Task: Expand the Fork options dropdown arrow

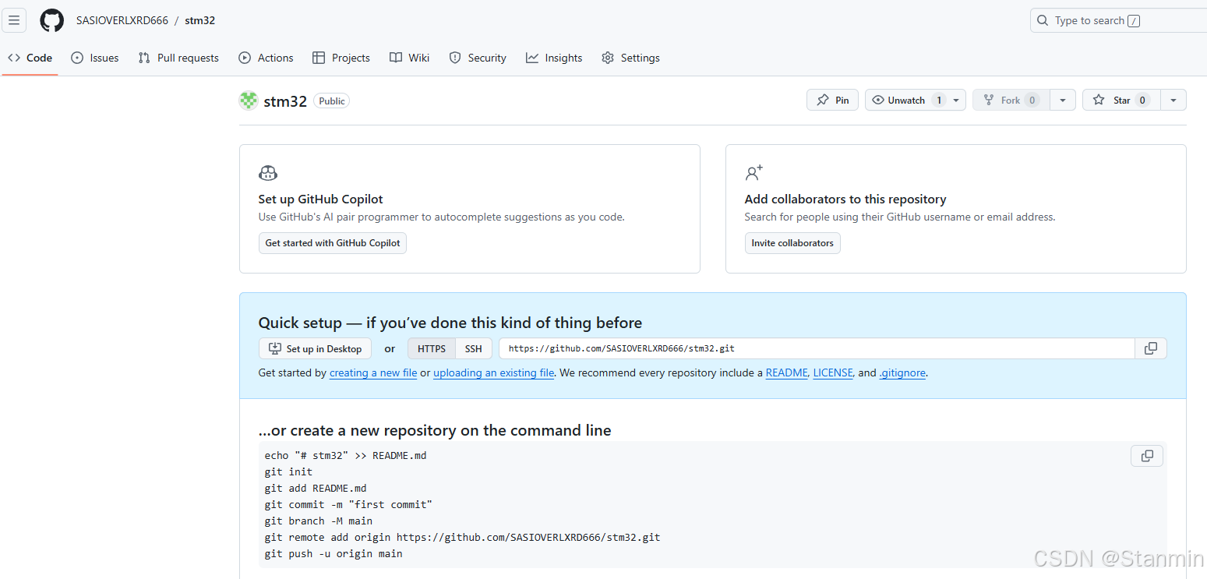Action: pyautogui.click(x=1063, y=100)
